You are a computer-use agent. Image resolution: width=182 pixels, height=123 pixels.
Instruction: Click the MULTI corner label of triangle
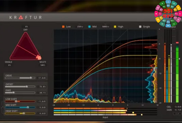(x=43, y=62)
